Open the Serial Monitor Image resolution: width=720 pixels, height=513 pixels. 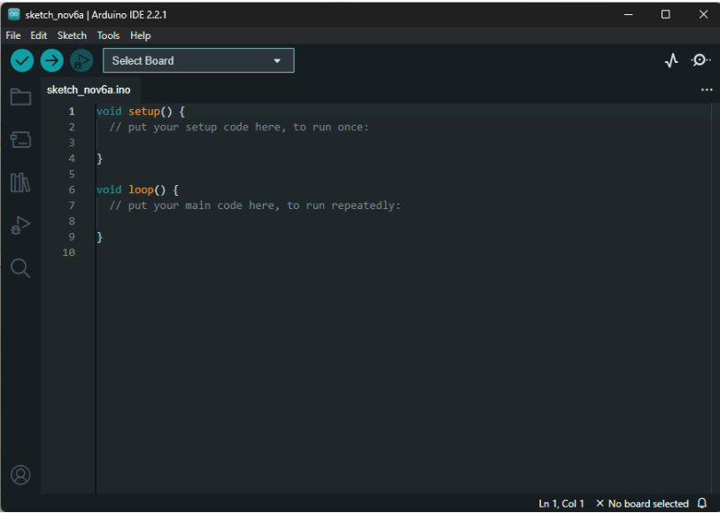(x=701, y=60)
